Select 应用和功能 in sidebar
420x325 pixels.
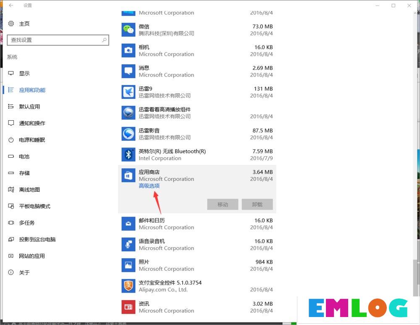(32, 90)
